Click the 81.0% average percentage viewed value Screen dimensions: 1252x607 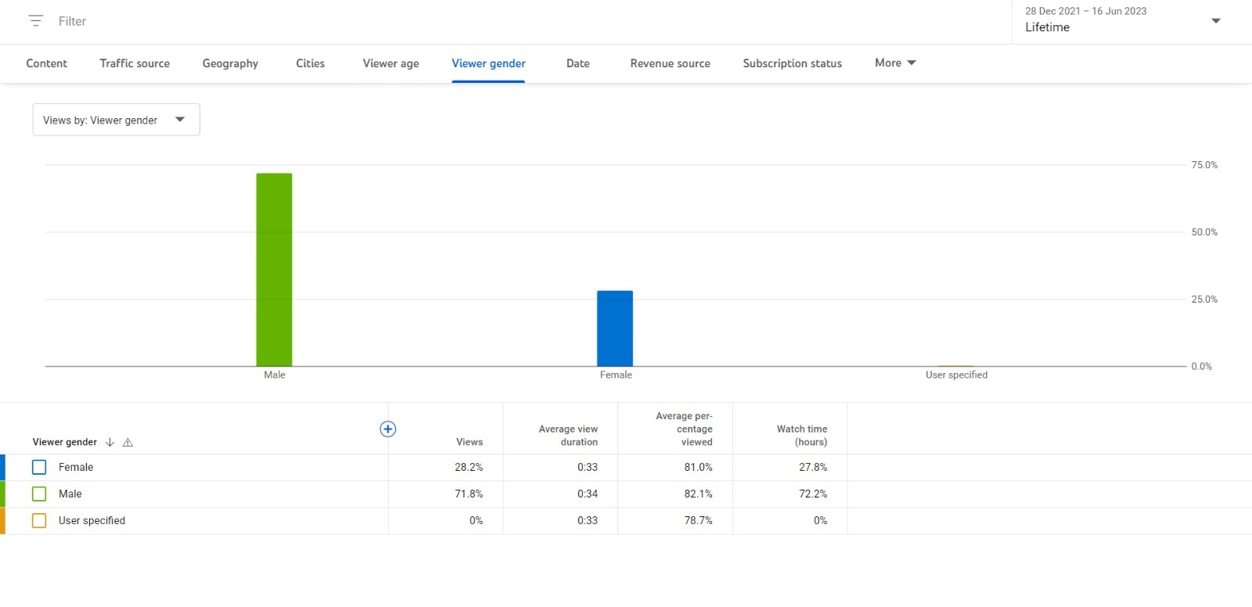point(698,467)
